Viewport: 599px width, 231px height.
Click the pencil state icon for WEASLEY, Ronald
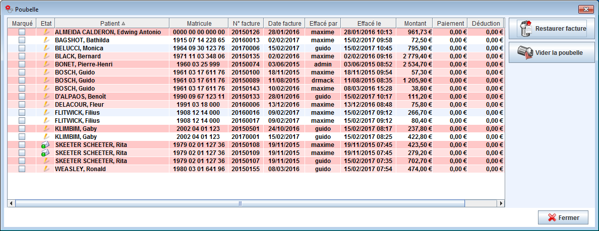46,169
